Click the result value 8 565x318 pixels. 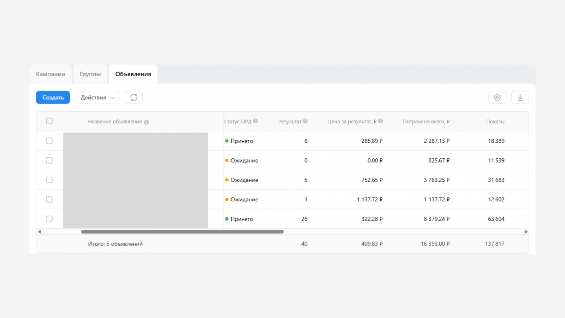click(306, 141)
